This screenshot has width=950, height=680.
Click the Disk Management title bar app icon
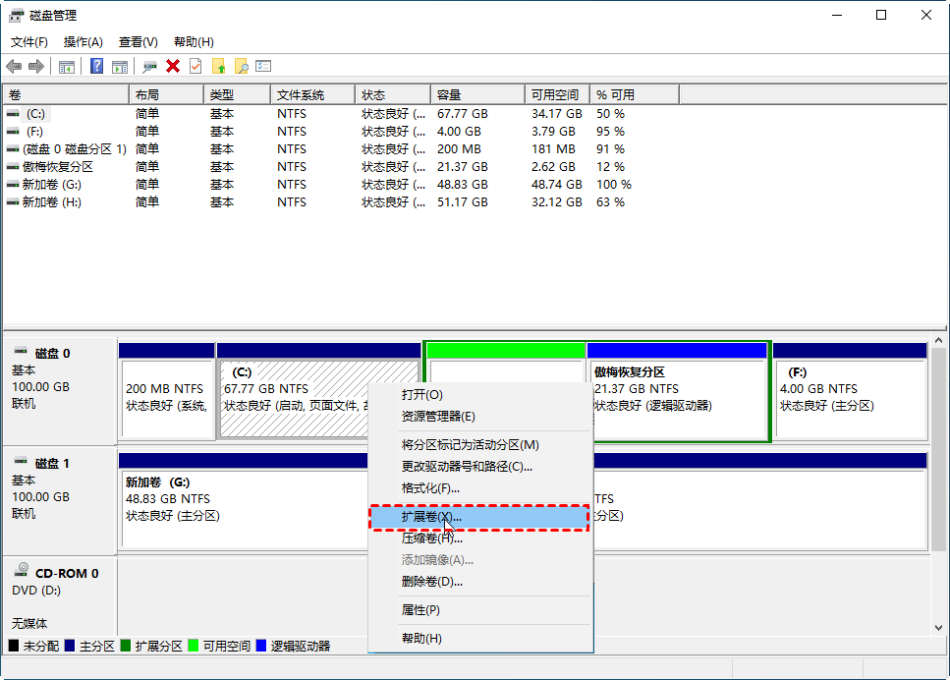(17, 15)
